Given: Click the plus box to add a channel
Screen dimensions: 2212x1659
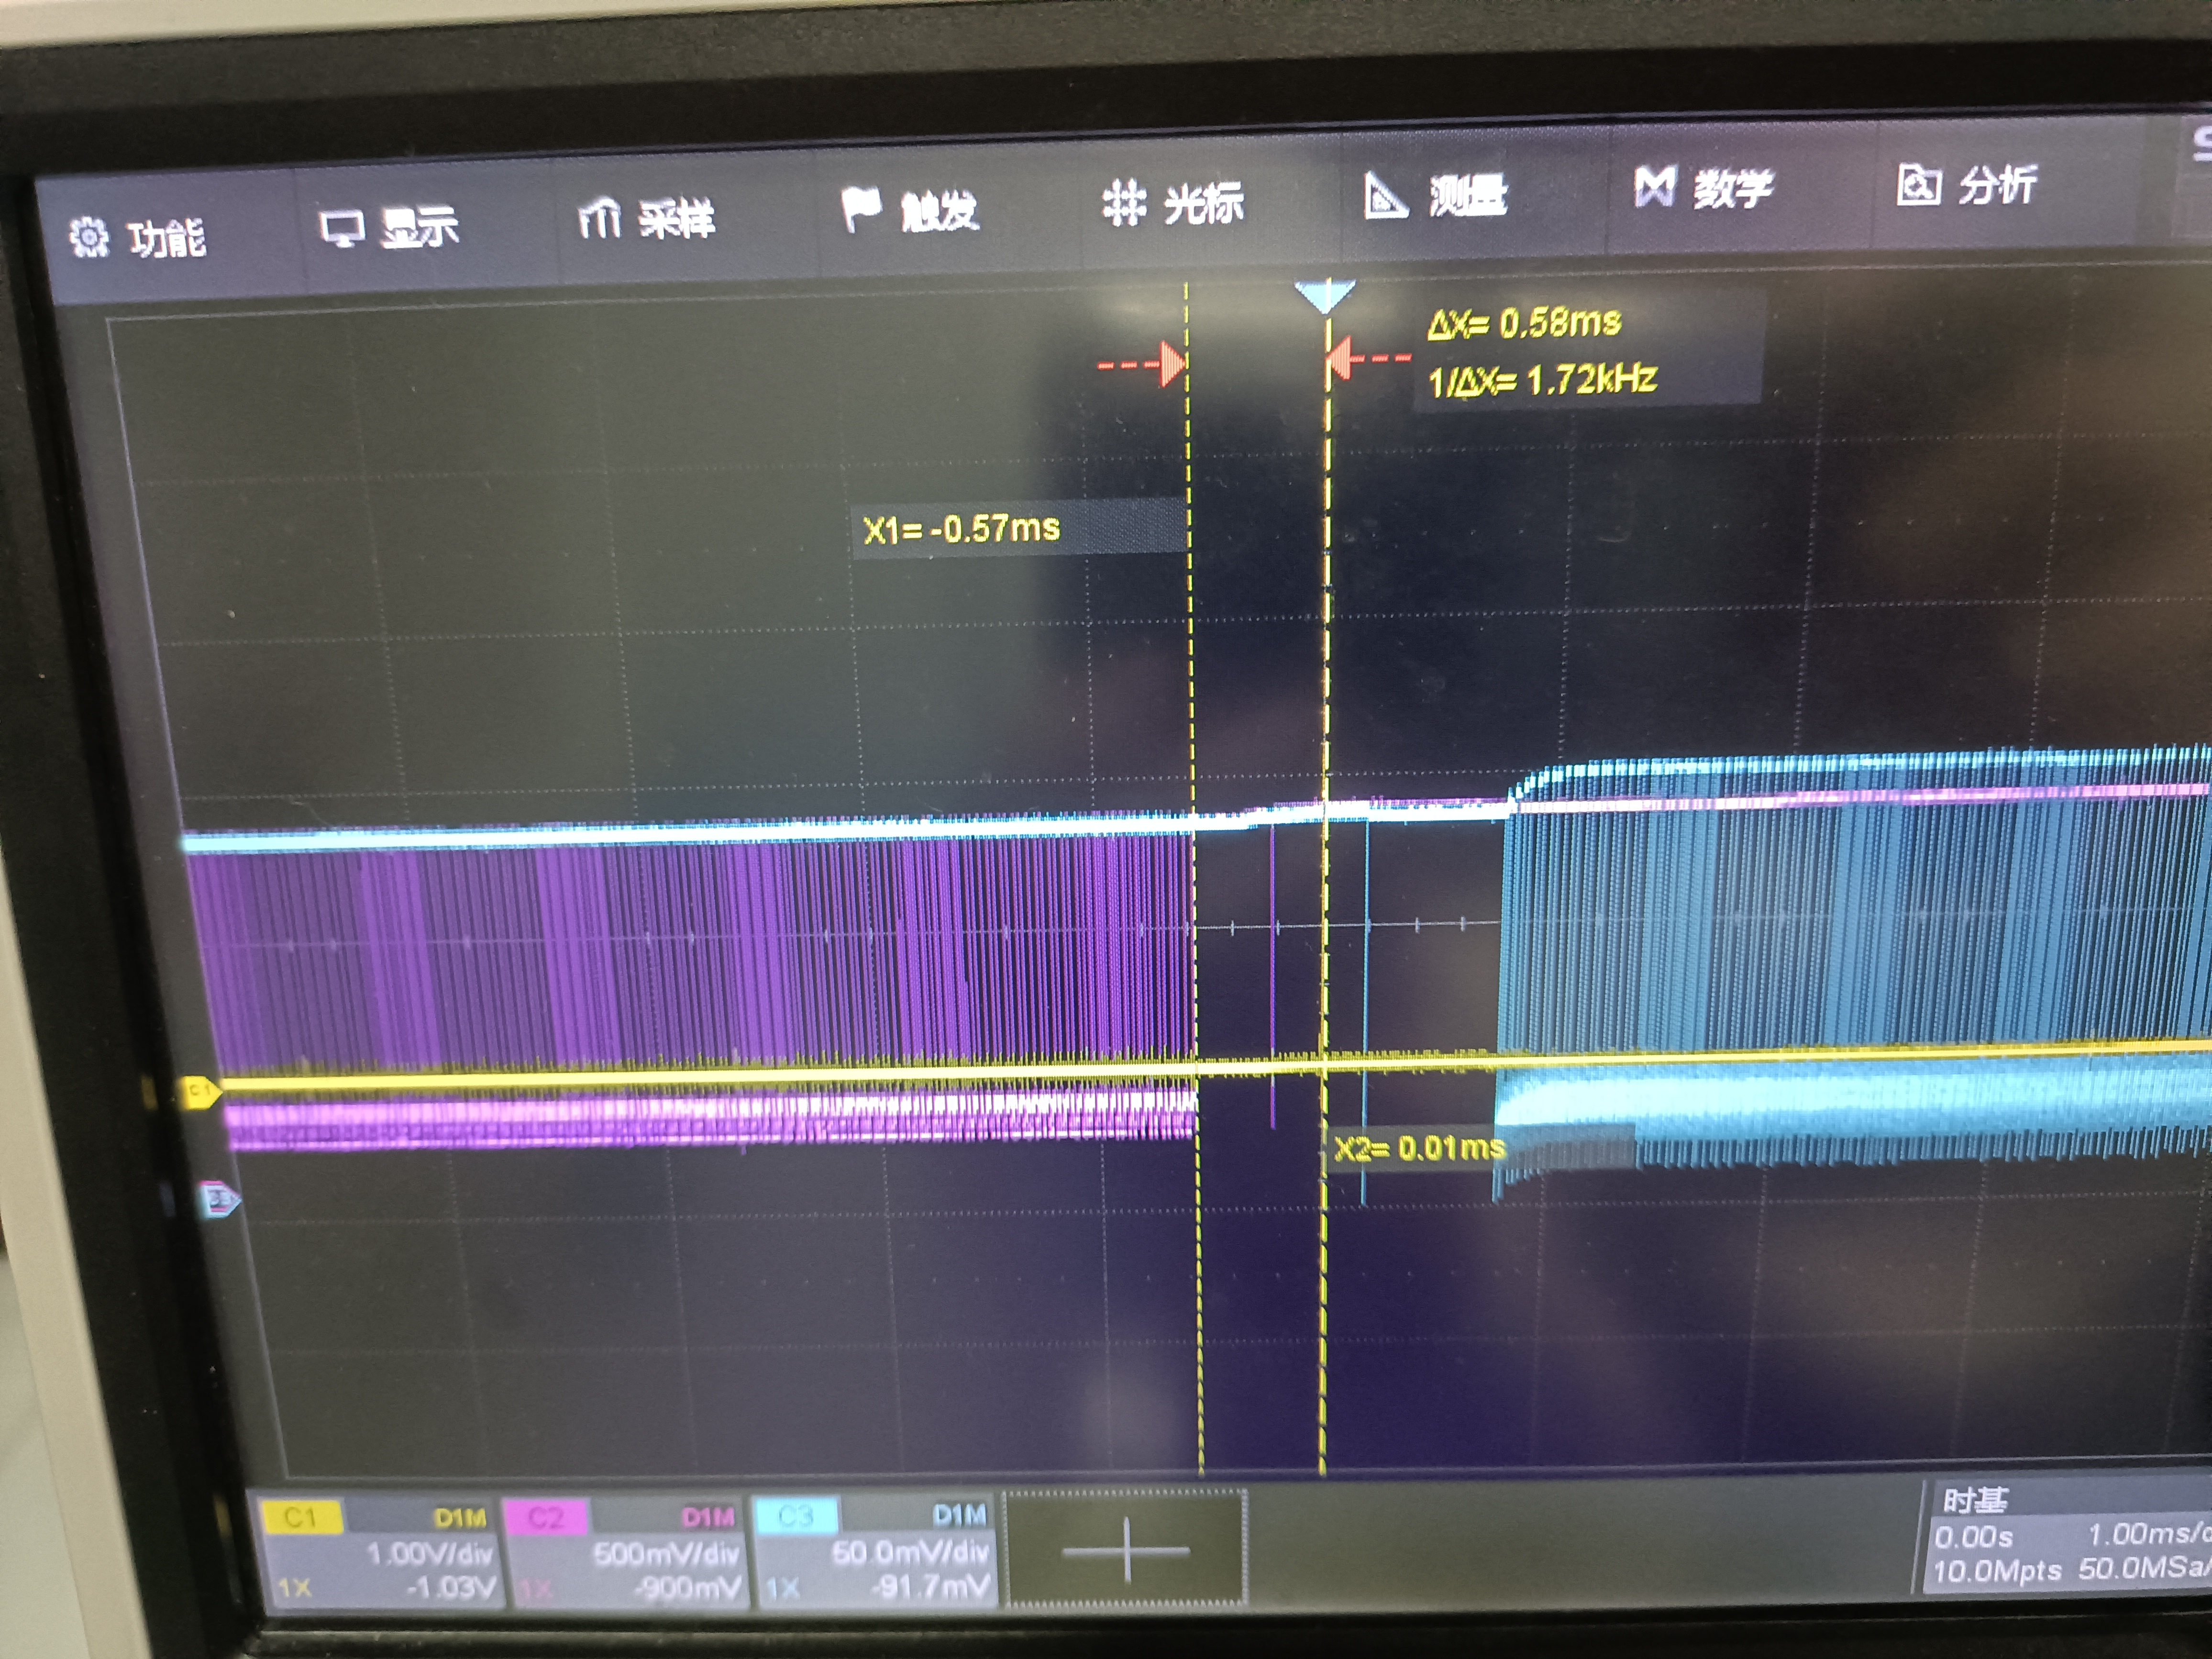Looking at the screenshot, I should coord(1125,1549).
